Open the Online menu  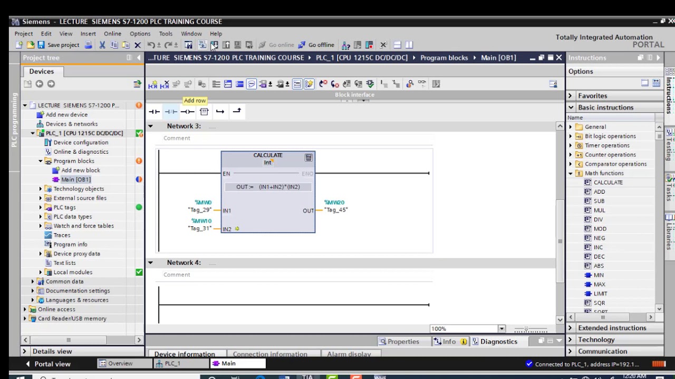pyautogui.click(x=112, y=34)
